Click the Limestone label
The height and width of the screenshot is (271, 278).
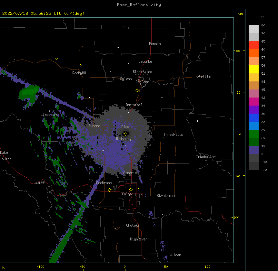(49, 115)
